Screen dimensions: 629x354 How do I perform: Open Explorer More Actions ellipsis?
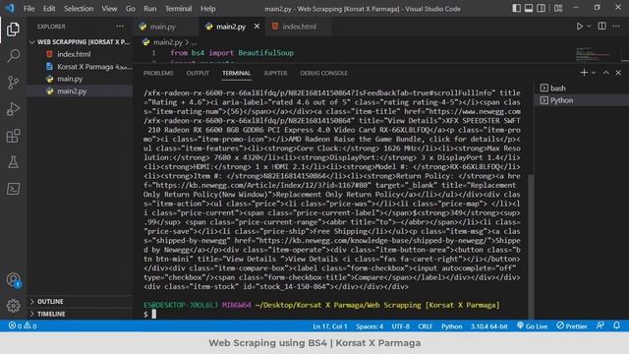[x=120, y=27]
